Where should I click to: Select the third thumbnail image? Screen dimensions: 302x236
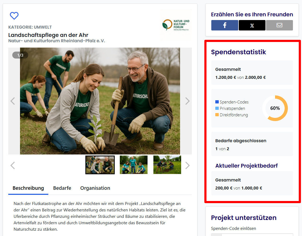point(167,165)
